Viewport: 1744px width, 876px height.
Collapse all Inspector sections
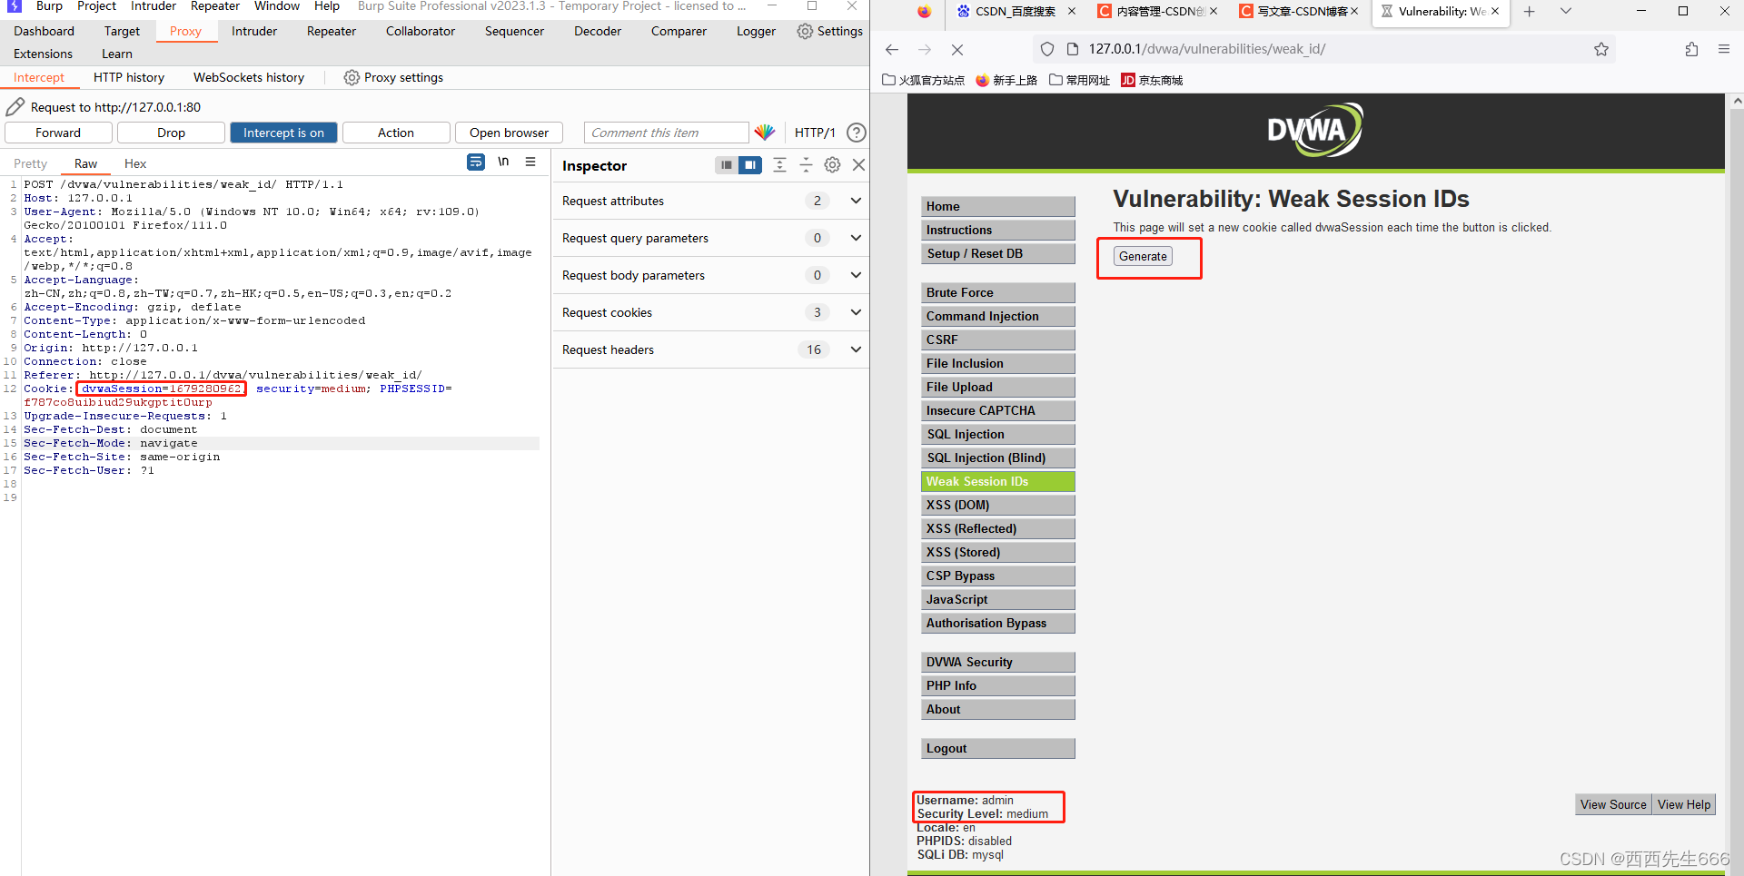806,165
